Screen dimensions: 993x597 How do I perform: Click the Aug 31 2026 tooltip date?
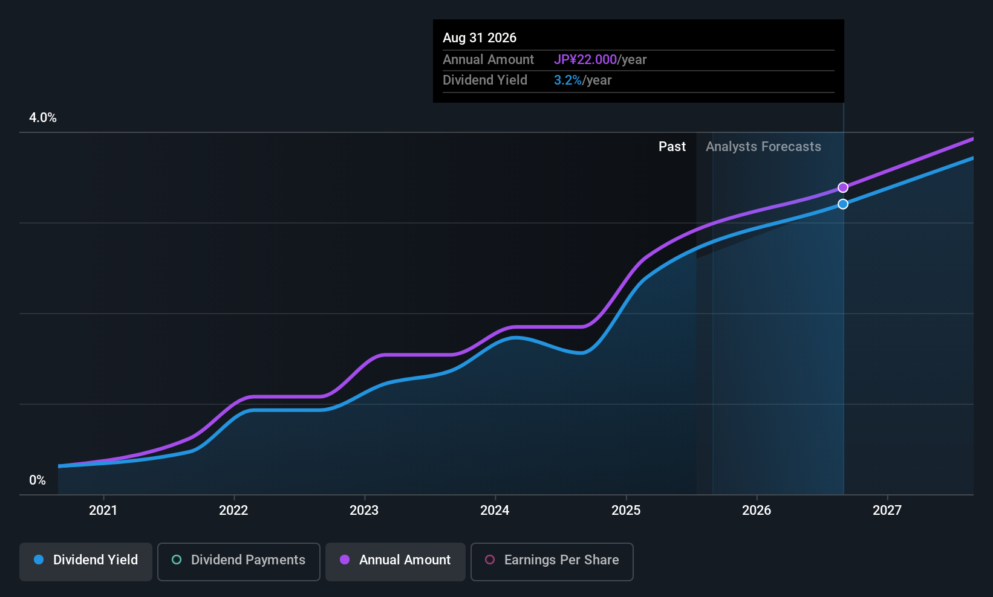pos(480,38)
